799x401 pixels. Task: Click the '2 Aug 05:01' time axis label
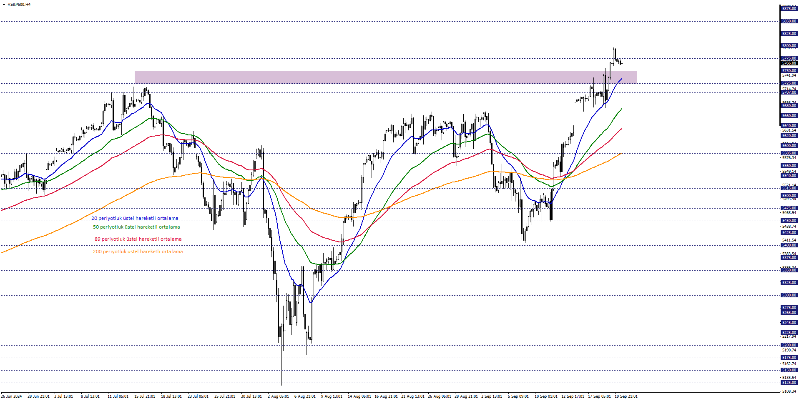coord(278,396)
